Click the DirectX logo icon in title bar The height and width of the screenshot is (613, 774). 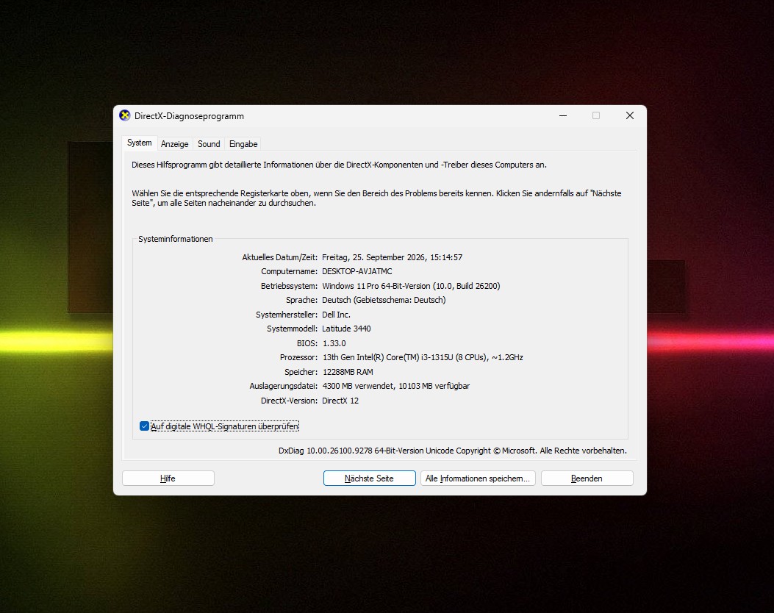125,115
